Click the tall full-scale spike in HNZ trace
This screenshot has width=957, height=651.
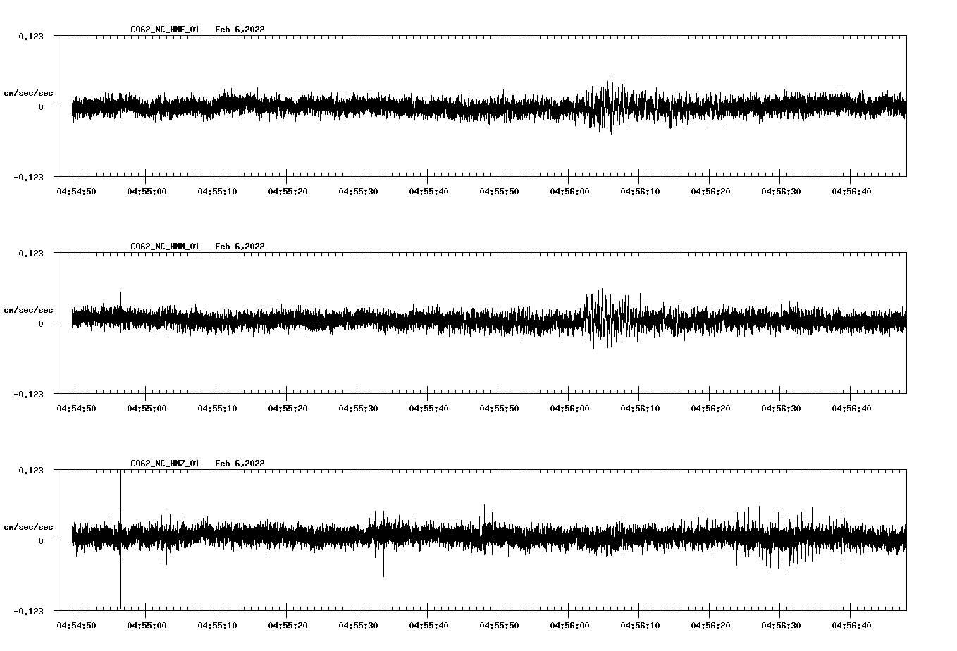tap(120, 539)
